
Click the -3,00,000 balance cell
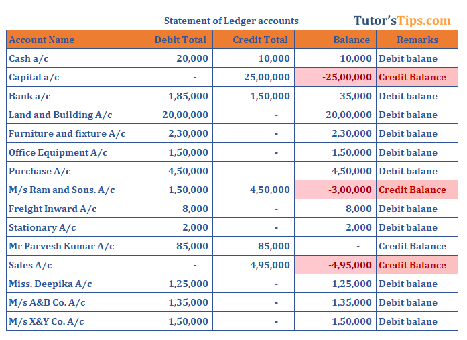click(336, 190)
